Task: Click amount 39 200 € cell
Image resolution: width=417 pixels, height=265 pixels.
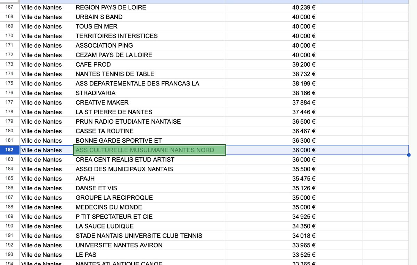Action: click(271, 65)
